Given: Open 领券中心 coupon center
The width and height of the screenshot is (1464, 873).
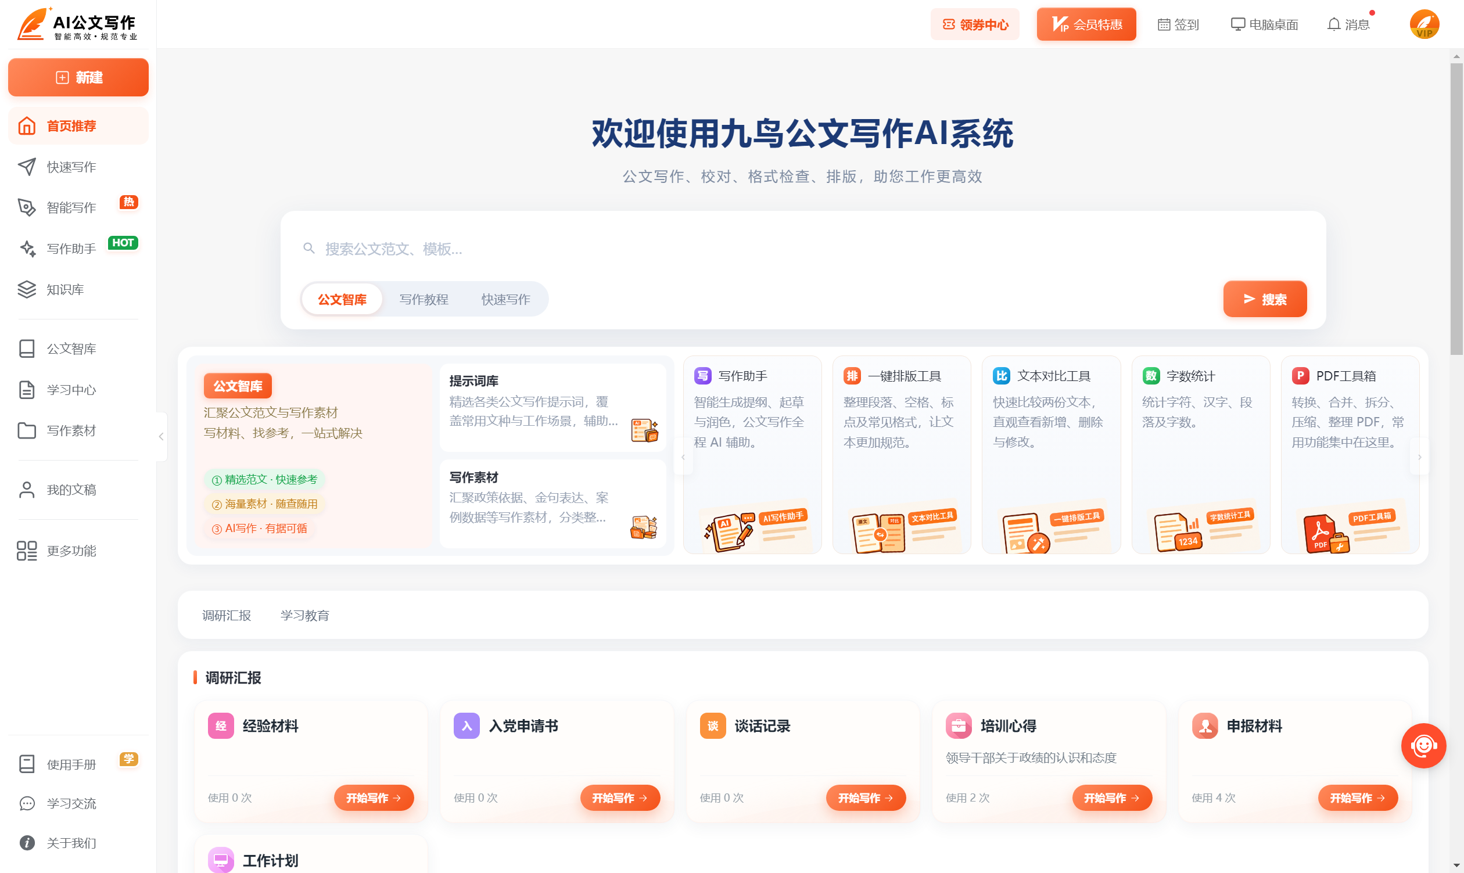Looking at the screenshot, I should [x=975, y=25].
